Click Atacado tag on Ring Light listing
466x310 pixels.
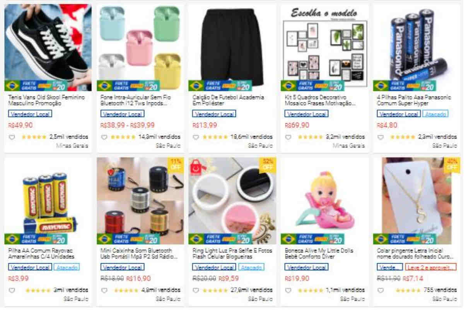coord(251,267)
